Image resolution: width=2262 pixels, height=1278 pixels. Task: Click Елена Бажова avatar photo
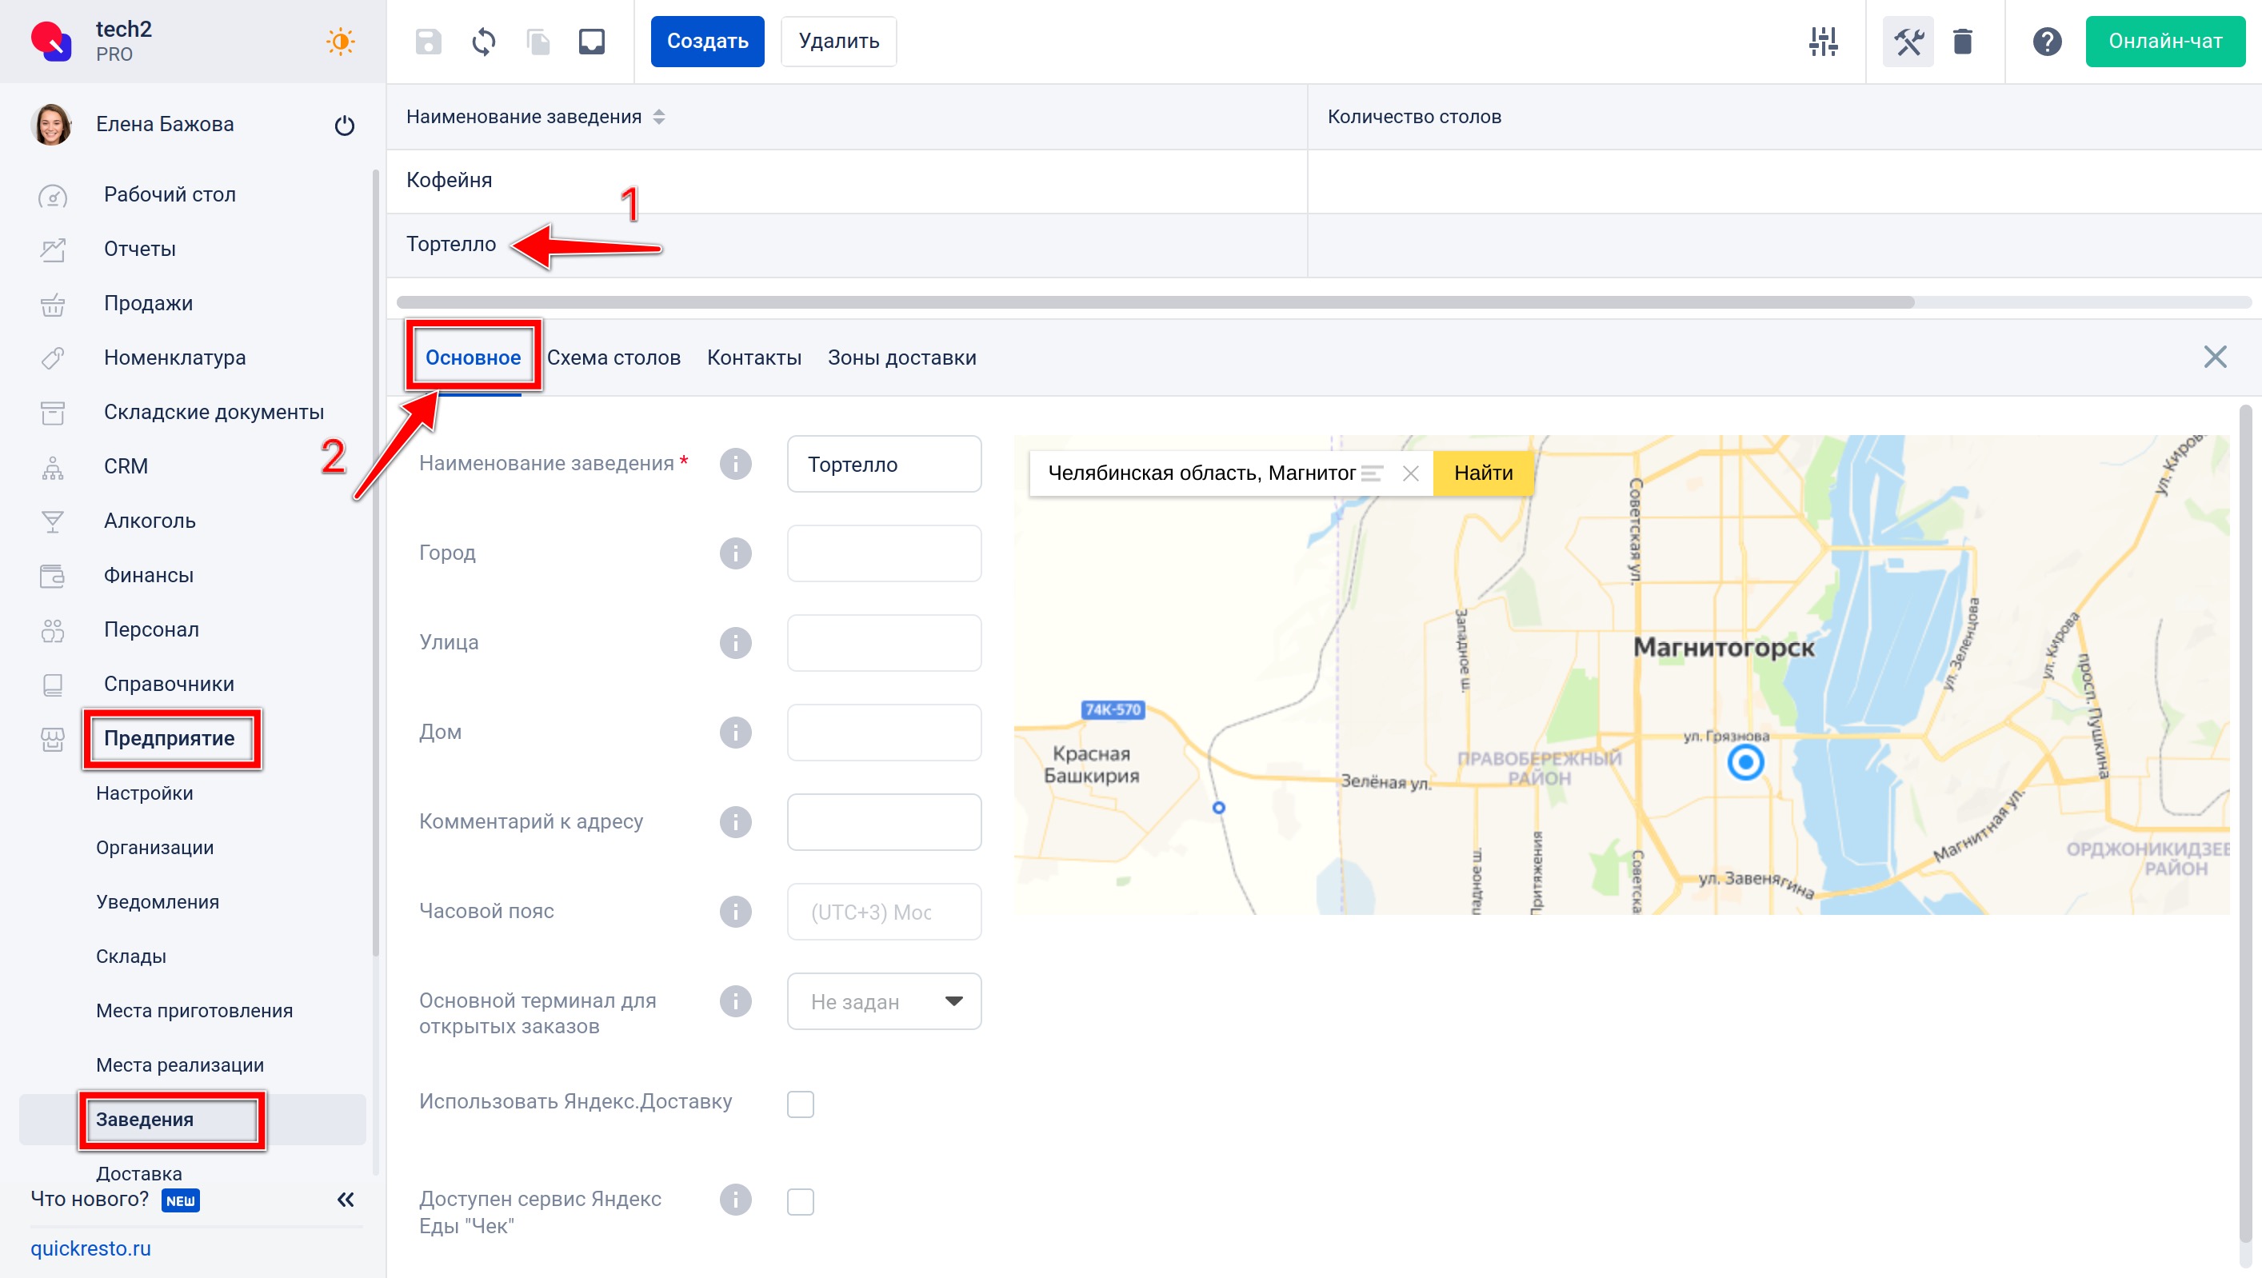click(51, 125)
